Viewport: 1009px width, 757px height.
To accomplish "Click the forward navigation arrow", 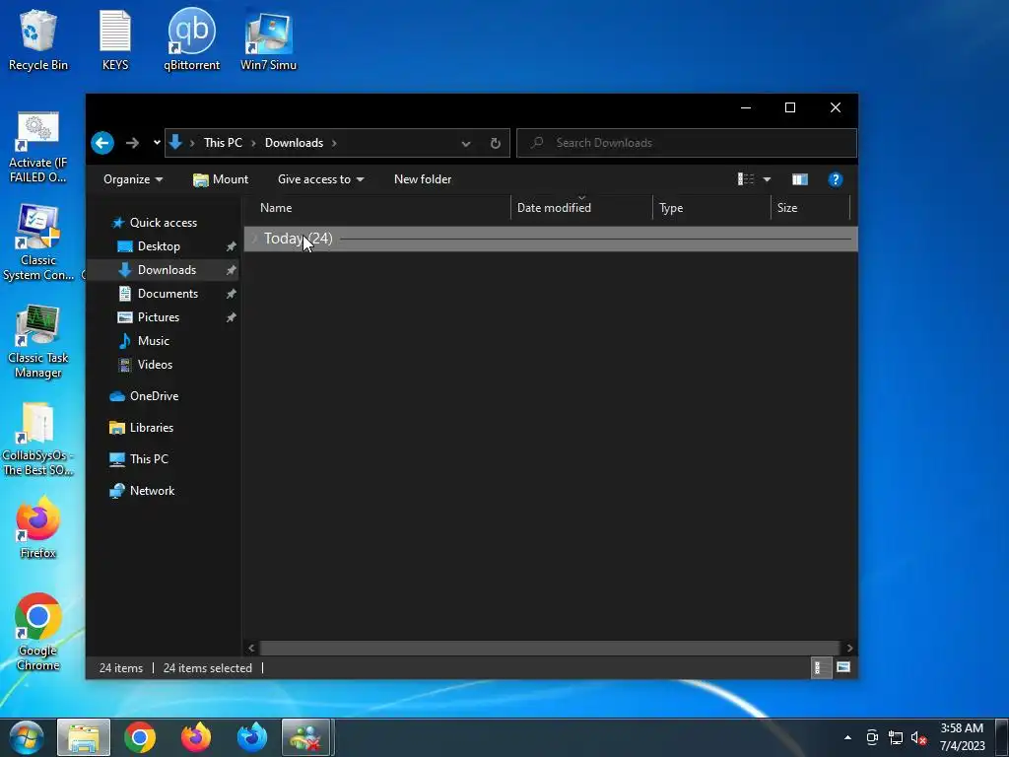I will pyautogui.click(x=132, y=143).
